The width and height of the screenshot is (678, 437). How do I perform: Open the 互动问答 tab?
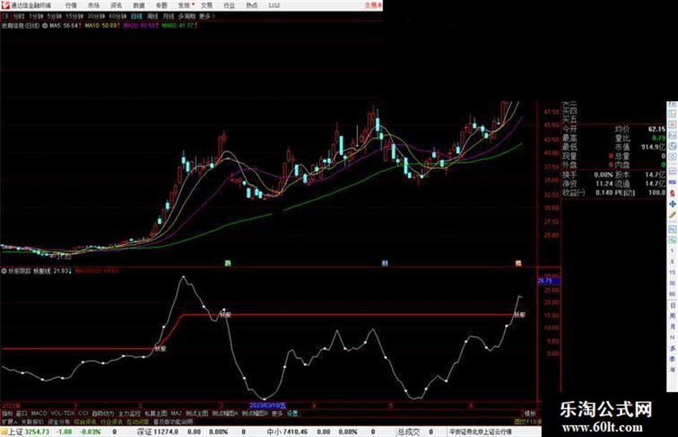click(x=138, y=421)
